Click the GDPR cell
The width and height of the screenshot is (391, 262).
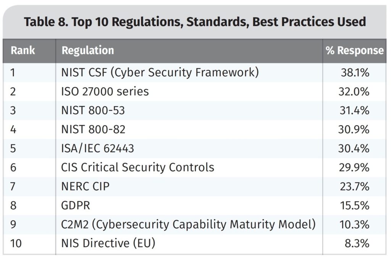[x=76, y=206]
